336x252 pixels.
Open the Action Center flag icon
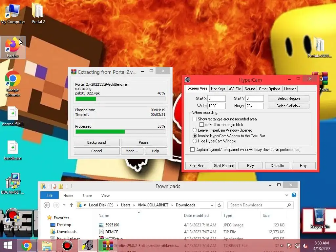pyautogui.click(x=289, y=246)
